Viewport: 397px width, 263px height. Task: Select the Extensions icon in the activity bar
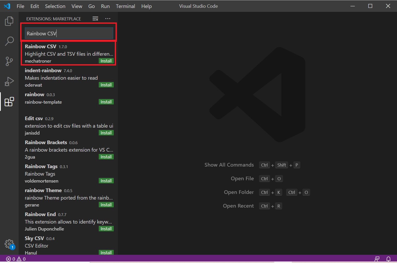pyautogui.click(x=9, y=102)
